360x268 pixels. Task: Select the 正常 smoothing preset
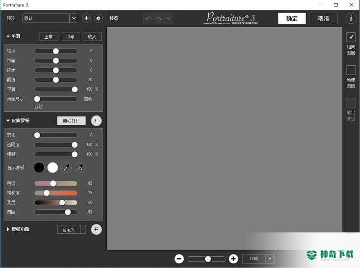point(48,36)
